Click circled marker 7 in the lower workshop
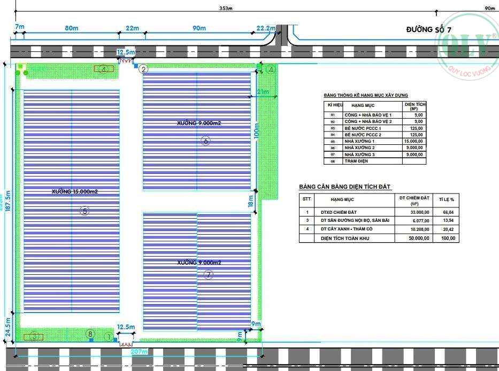This screenshot has width=499, height=371. click(208, 274)
